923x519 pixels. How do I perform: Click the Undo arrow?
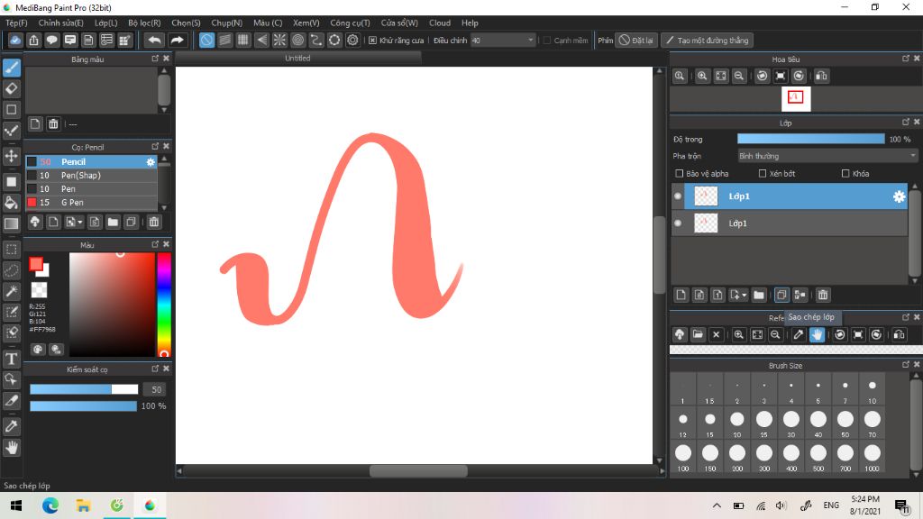154,40
